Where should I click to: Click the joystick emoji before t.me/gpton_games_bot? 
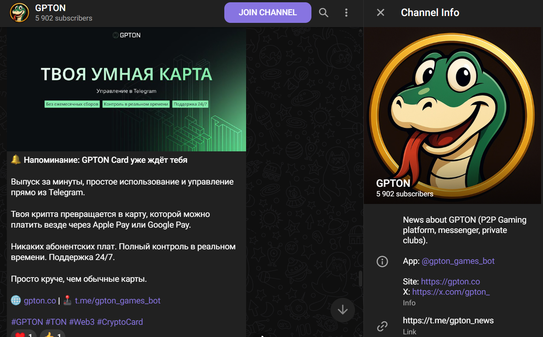coord(68,300)
